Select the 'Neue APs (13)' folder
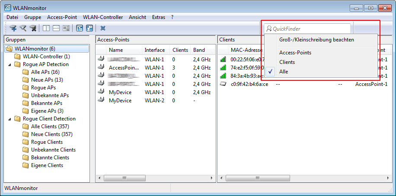The width and height of the screenshot is (396, 196). [47, 80]
